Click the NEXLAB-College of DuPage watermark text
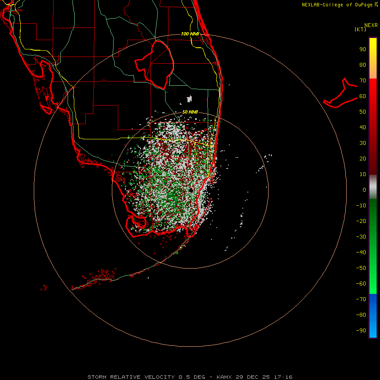The image size is (380, 380). click(339, 5)
